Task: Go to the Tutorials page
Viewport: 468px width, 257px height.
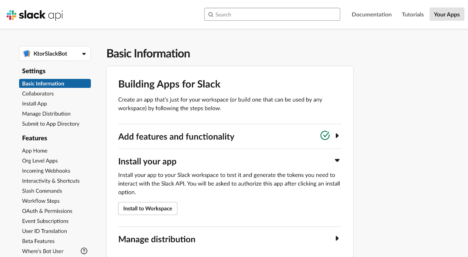Action: 413,14
